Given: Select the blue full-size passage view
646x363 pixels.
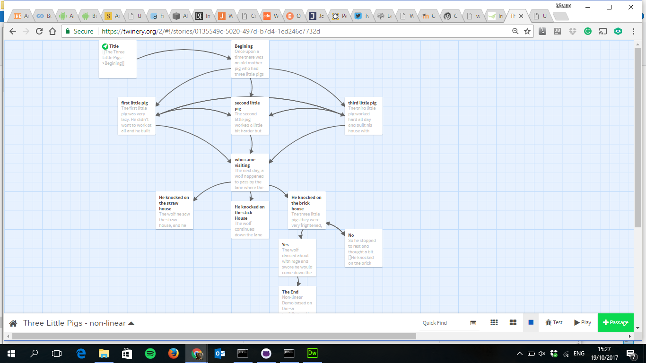Looking at the screenshot, I should (x=531, y=322).
